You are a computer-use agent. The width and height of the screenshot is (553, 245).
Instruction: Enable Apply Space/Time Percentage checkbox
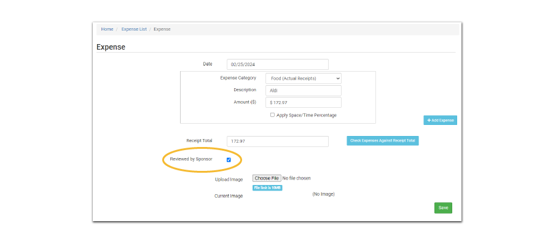tap(272, 115)
